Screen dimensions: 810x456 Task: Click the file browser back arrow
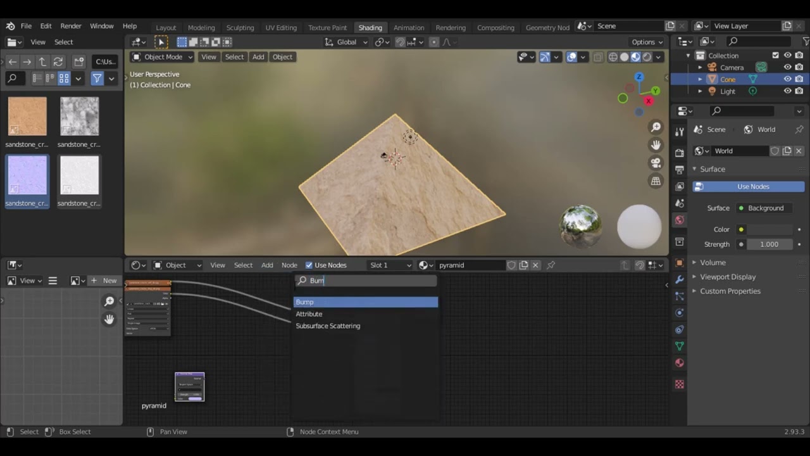click(x=13, y=61)
